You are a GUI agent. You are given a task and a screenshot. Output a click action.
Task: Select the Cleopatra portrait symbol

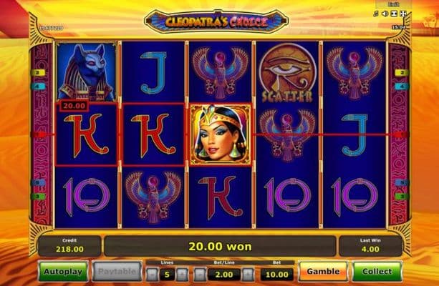(221, 134)
